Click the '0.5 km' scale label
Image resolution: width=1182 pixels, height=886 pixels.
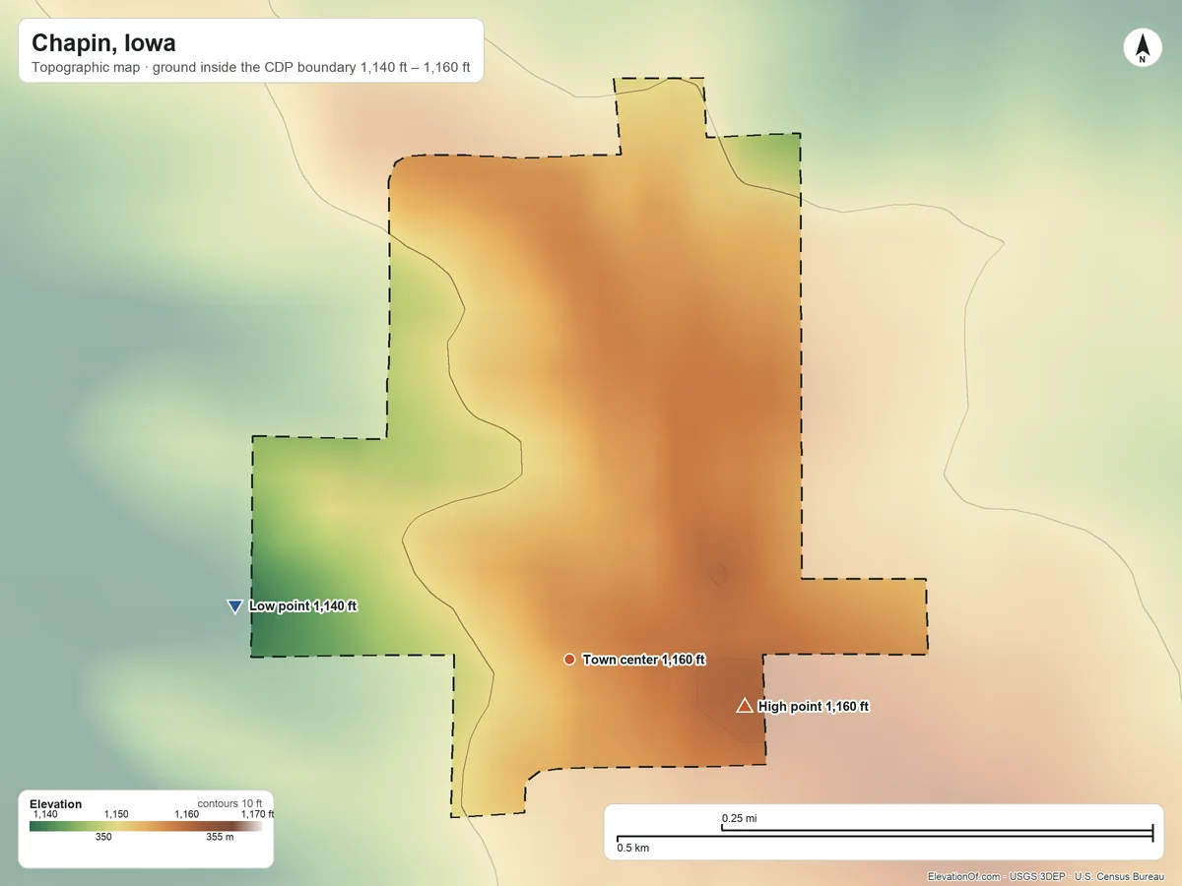click(x=632, y=848)
